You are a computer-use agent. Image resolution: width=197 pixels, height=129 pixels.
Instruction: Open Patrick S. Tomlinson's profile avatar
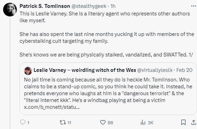pyautogui.click(x=10, y=10)
